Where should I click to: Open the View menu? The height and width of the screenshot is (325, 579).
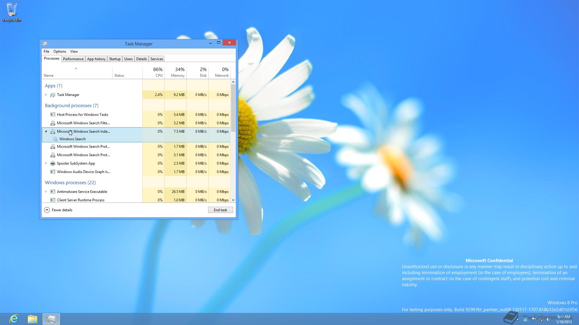(x=74, y=51)
